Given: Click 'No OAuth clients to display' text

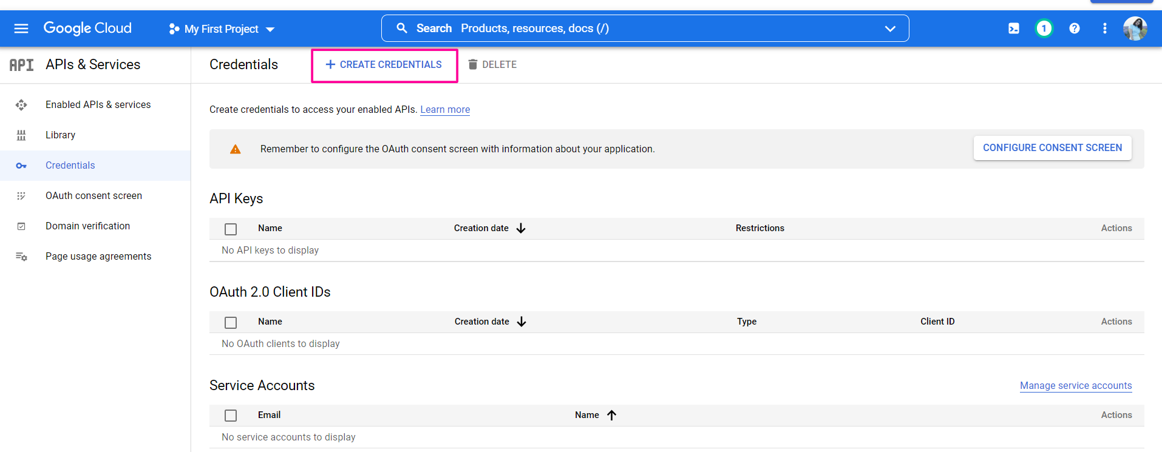Looking at the screenshot, I should pos(280,343).
